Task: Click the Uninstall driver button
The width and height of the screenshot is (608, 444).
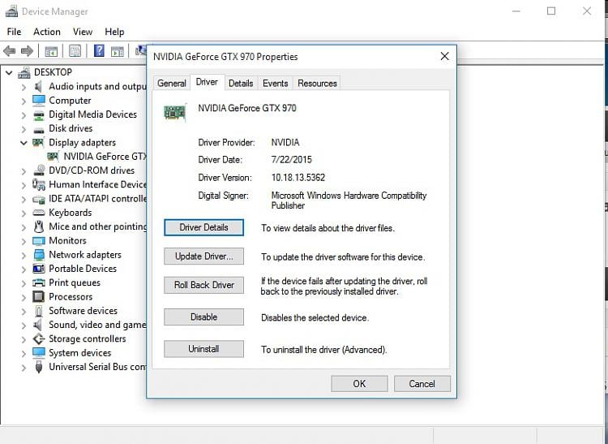Action: click(204, 349)
